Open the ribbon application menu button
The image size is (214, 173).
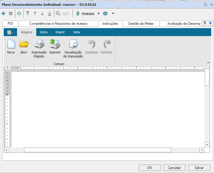(10, 32)
